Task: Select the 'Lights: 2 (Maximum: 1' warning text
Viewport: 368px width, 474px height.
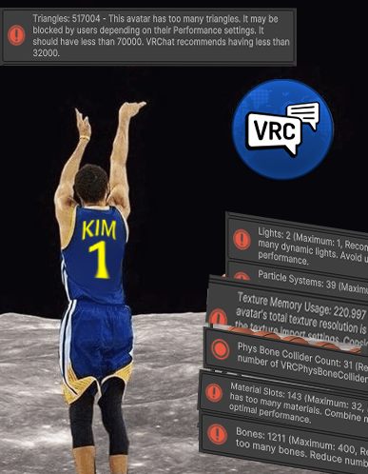Action: pyautogui.click(x=313, y=247)
